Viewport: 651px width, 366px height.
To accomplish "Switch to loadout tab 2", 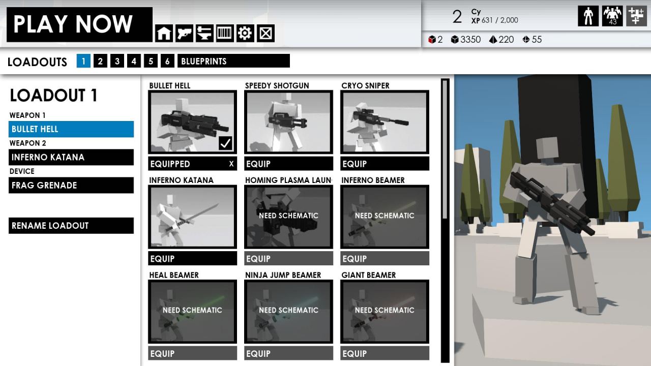I will tap(100, 61).
